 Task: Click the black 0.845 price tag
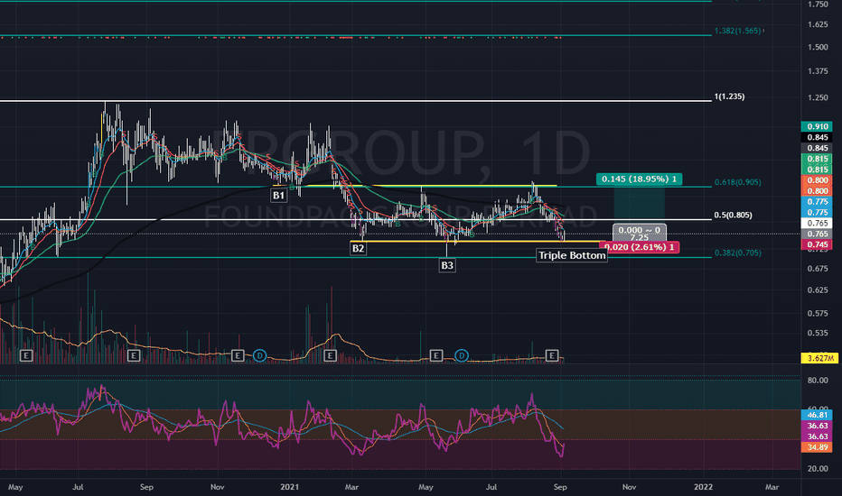(x=817, y=137)
